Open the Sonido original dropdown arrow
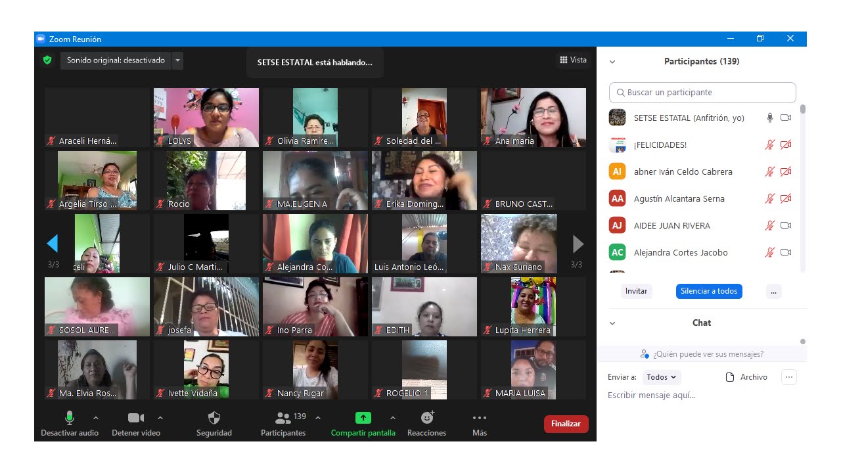841x473 pixels. pyautogui.click(x=177, y=60)
